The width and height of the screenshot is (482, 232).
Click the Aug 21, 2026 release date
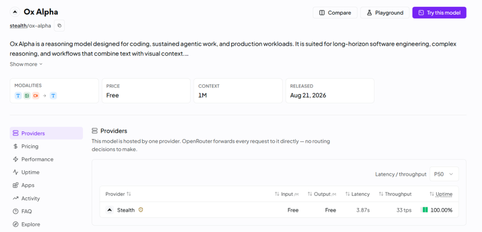pyautogui.click(x=308, y=95)
